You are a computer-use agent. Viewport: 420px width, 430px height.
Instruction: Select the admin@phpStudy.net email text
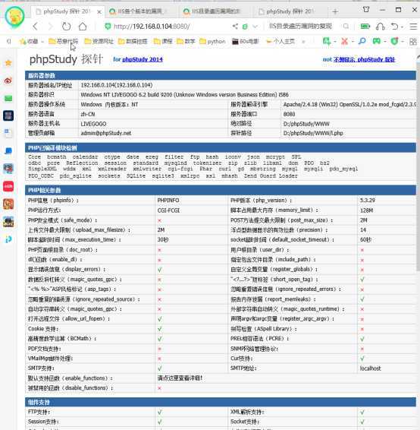click(106, 133)
